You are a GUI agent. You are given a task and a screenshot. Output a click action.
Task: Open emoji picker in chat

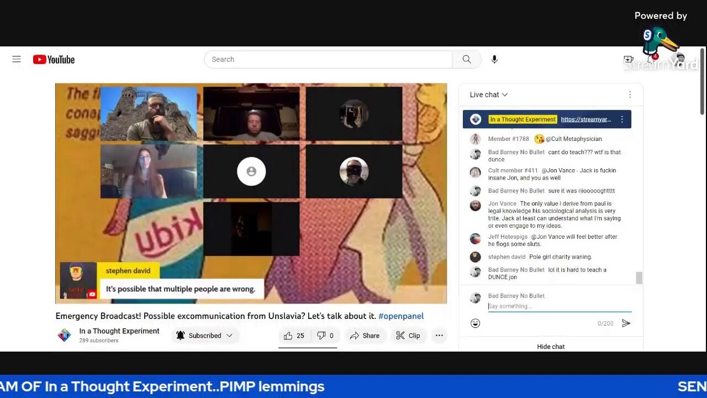tap(475, 323)
